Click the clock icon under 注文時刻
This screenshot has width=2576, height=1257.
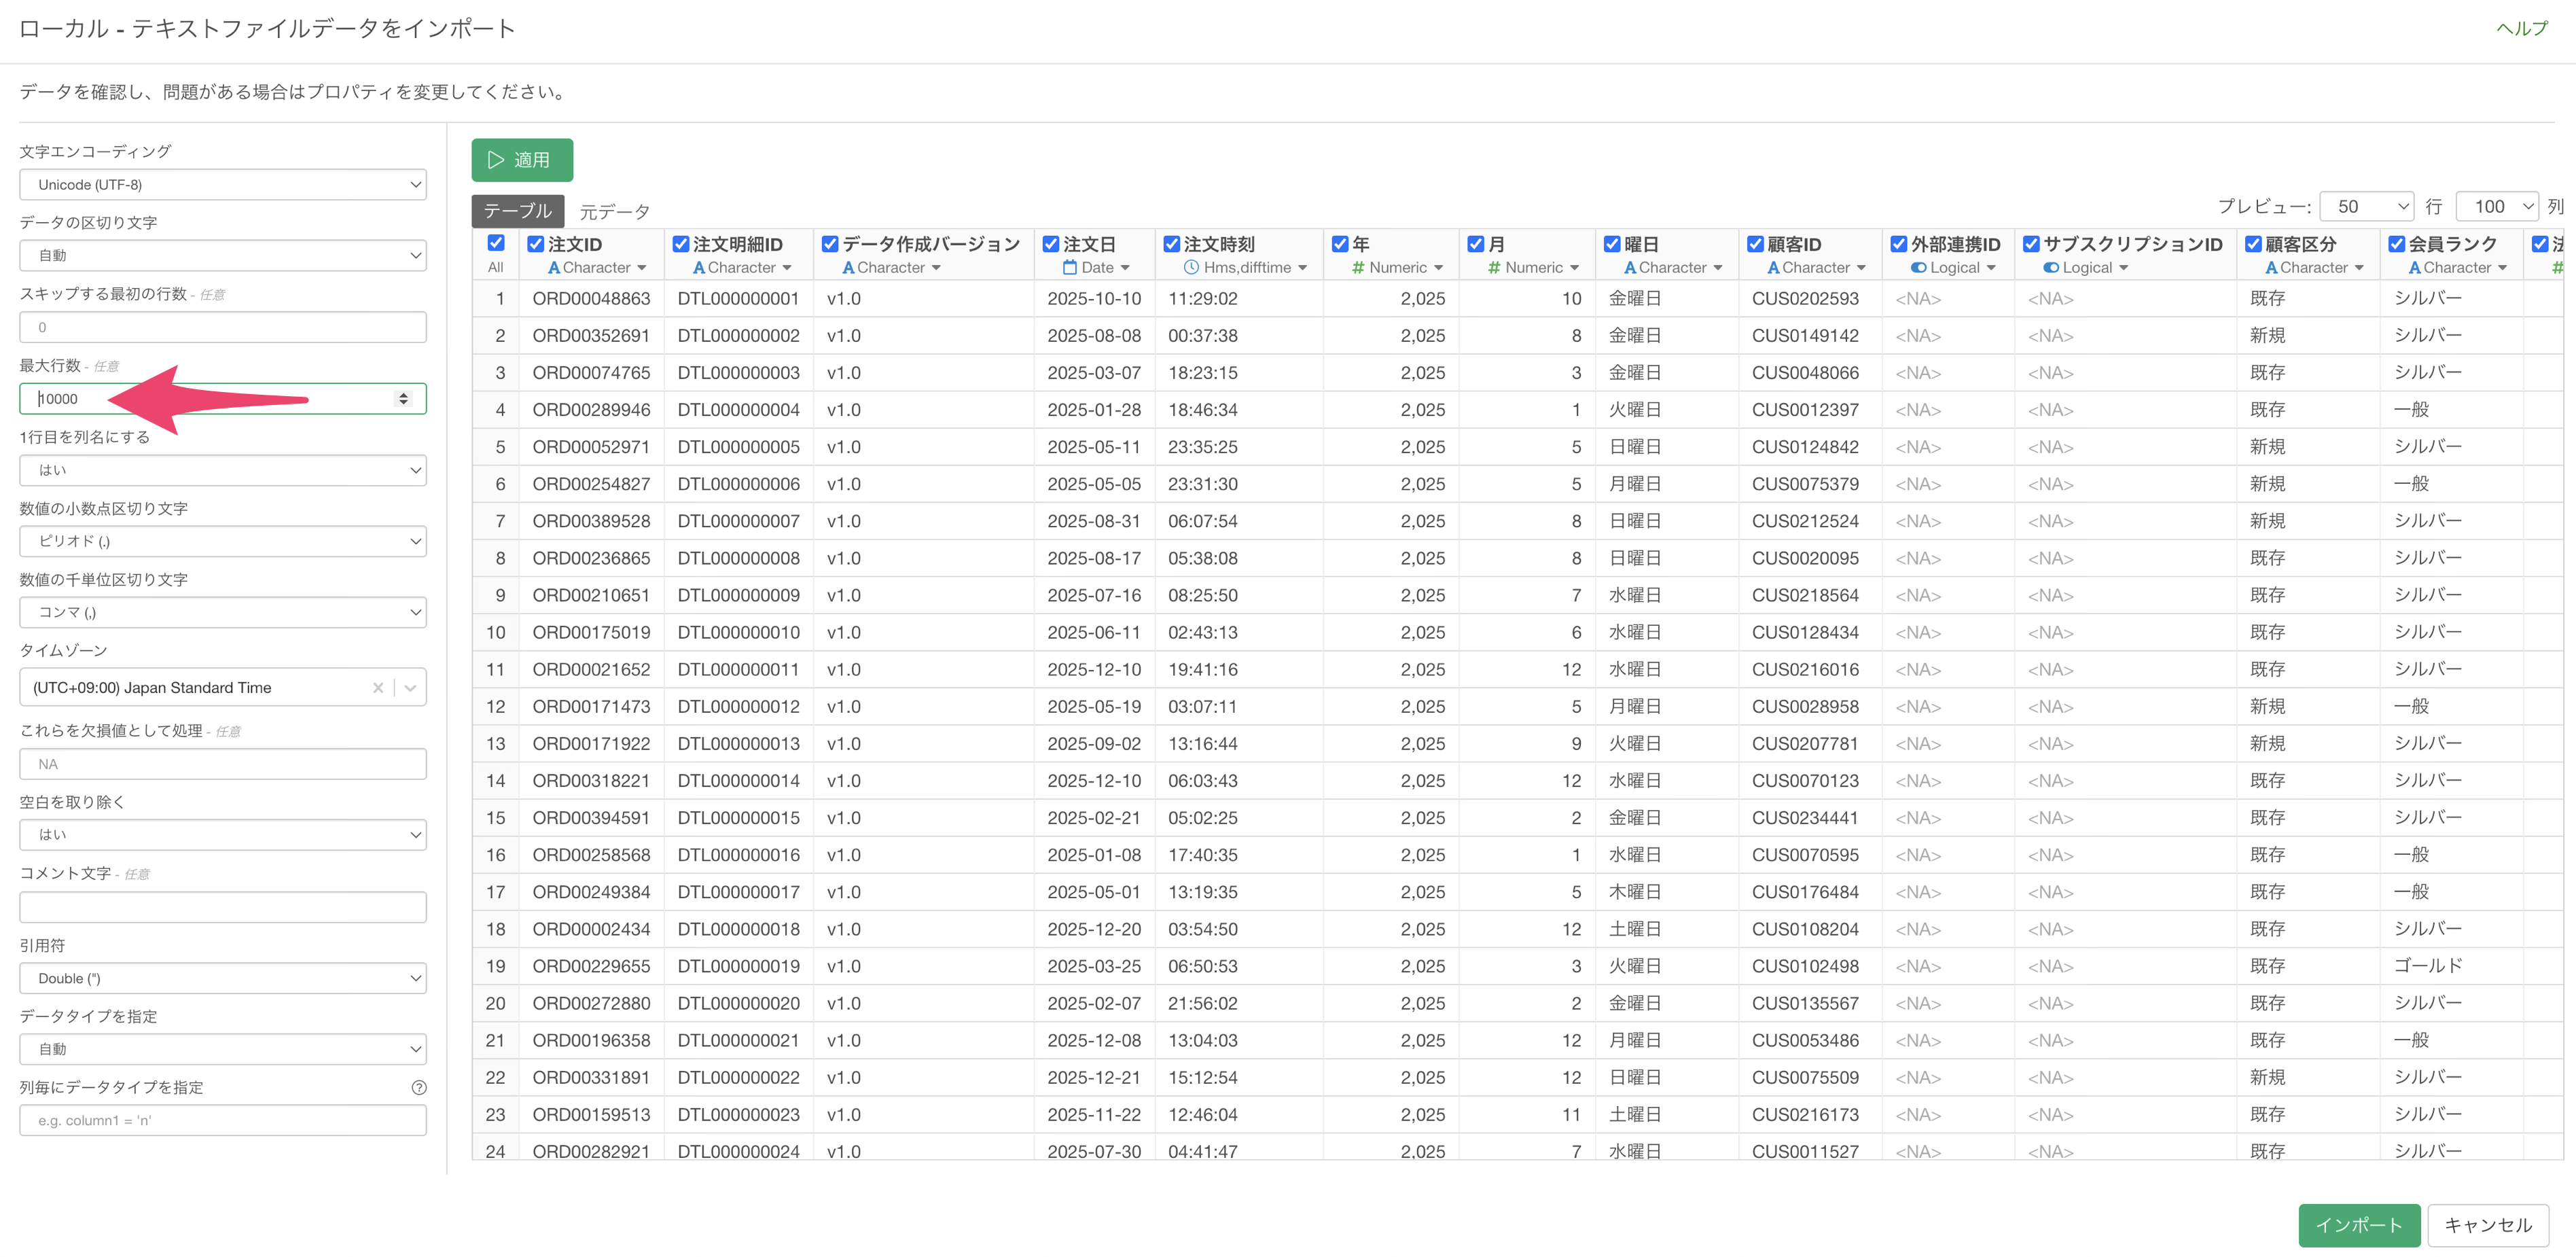click(x=1191, y=268)
